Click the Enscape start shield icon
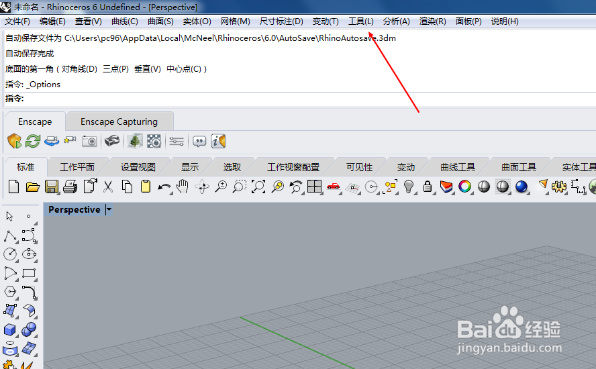This screenshot has width=596, height=369. coord(15,142)
